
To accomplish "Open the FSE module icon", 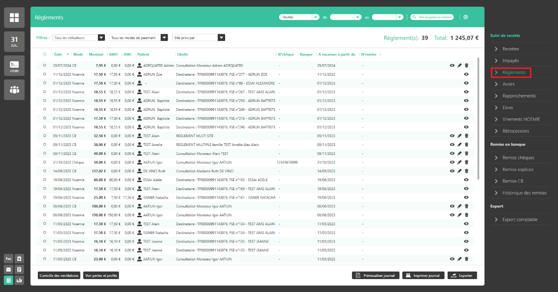I will coord(8,259).
